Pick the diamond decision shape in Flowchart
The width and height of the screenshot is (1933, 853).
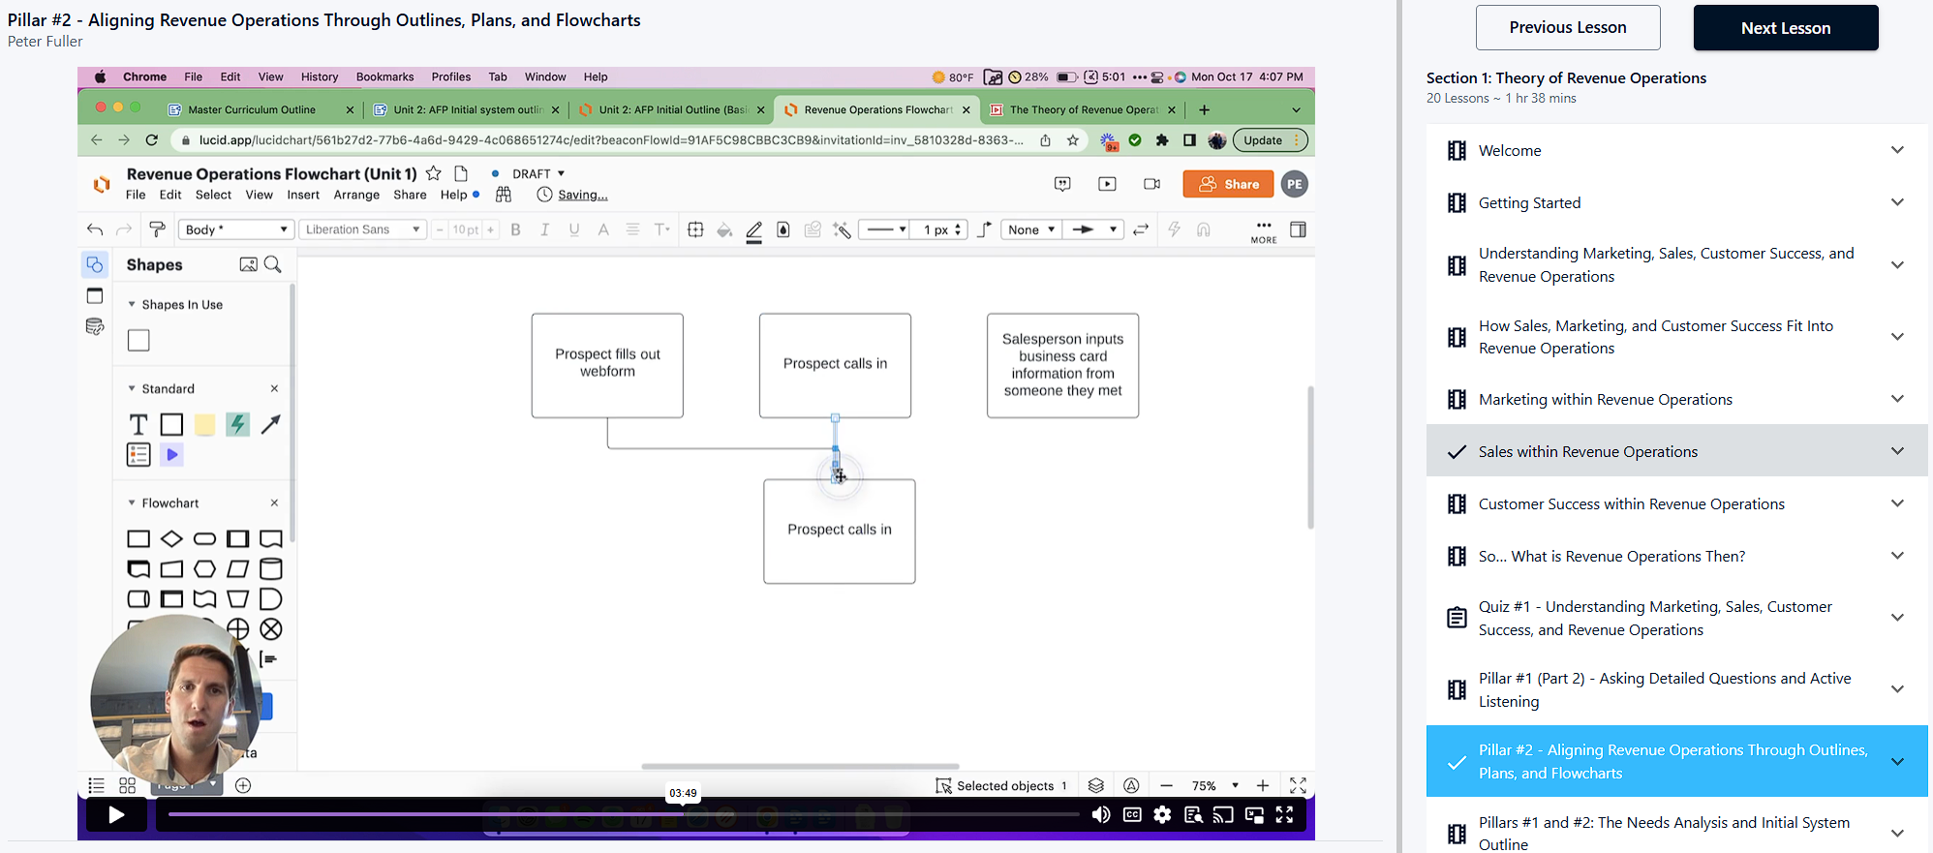point(171,539)
